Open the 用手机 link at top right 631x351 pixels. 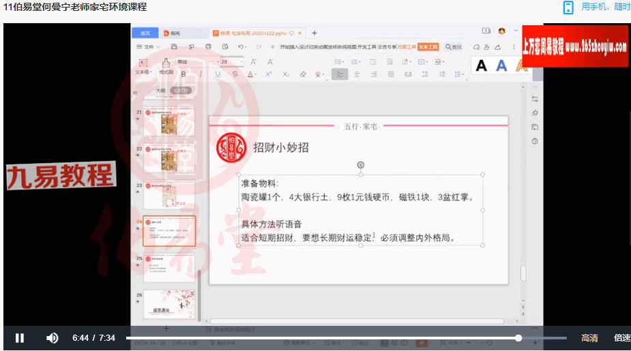605,7
